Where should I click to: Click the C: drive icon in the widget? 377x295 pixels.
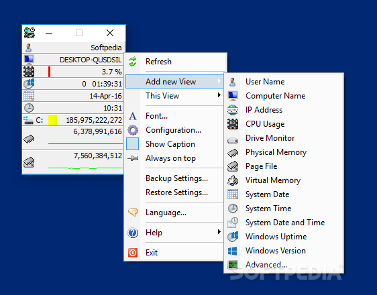(28, 120)
